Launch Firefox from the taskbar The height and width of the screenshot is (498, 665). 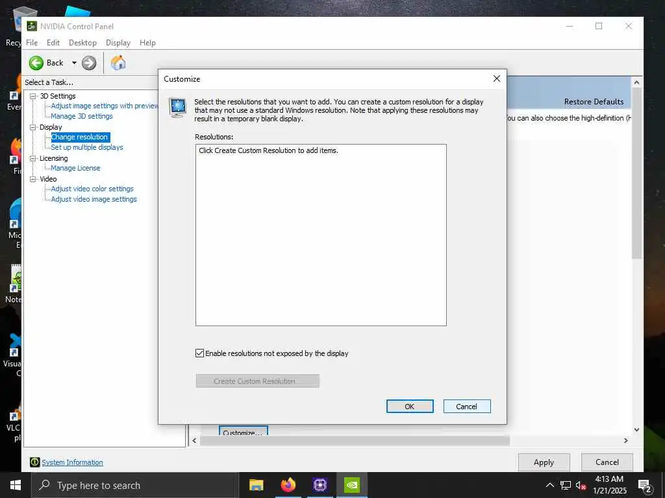tap(288, 485)
